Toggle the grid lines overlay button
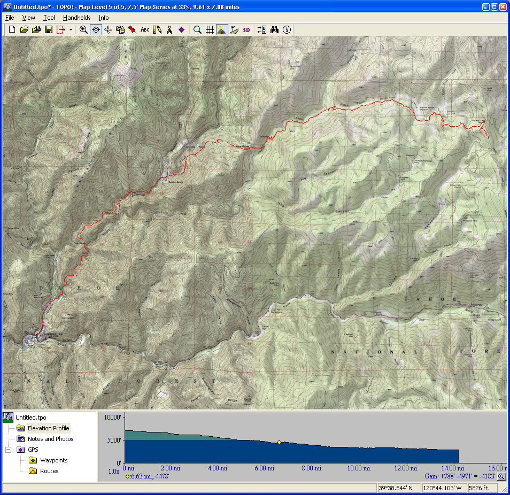This screenshot has height=495, width=510. (210, 30)
